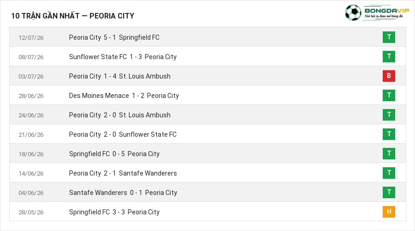
Task: Click the 03/07/26 match date
Action: [31, 76]
